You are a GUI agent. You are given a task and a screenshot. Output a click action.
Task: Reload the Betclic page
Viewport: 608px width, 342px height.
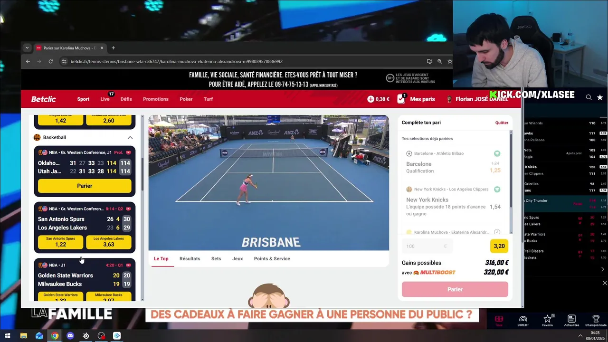[x=50, y=61]
